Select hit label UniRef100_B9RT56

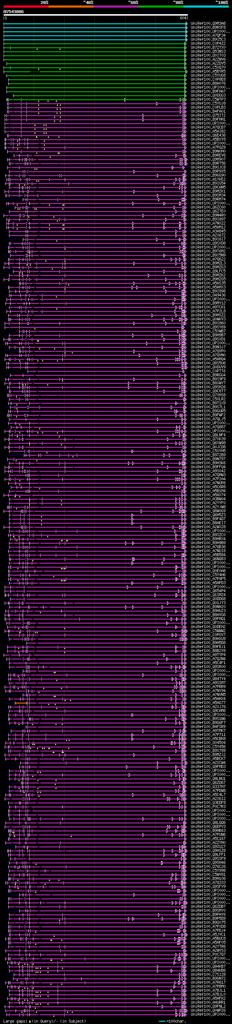[208, 163]
